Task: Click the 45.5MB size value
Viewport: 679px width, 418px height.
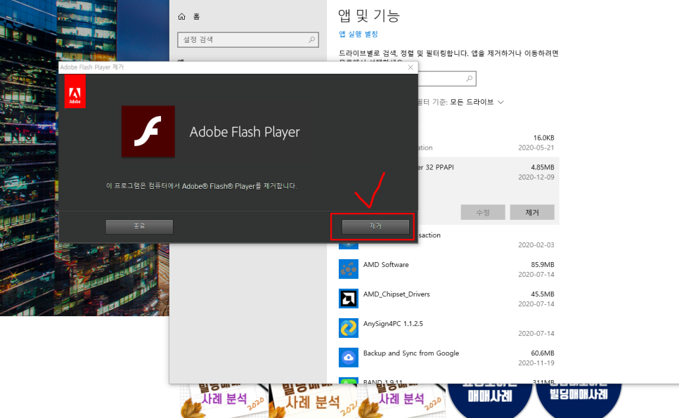Action: click(543, 294)
